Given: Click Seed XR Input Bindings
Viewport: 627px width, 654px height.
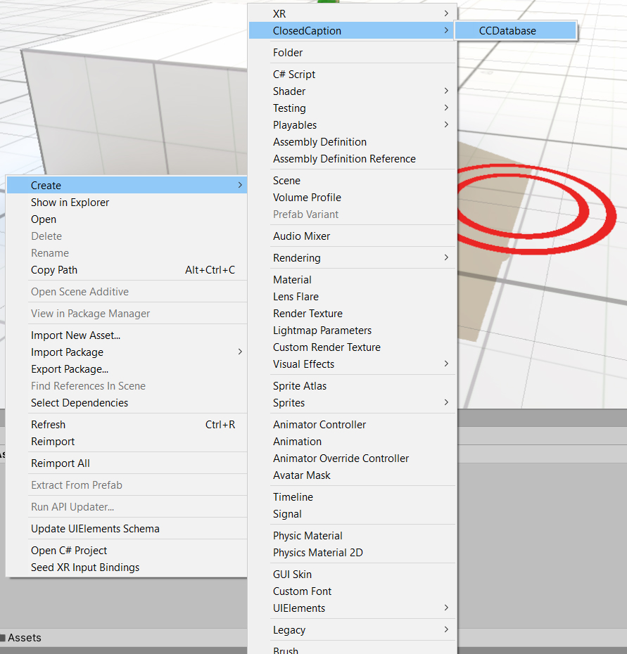Looking at the screenshot, I should [85, 568].
